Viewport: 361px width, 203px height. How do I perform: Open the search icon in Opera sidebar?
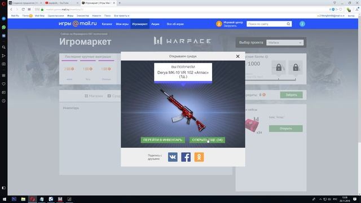click(x=4, y=47)
